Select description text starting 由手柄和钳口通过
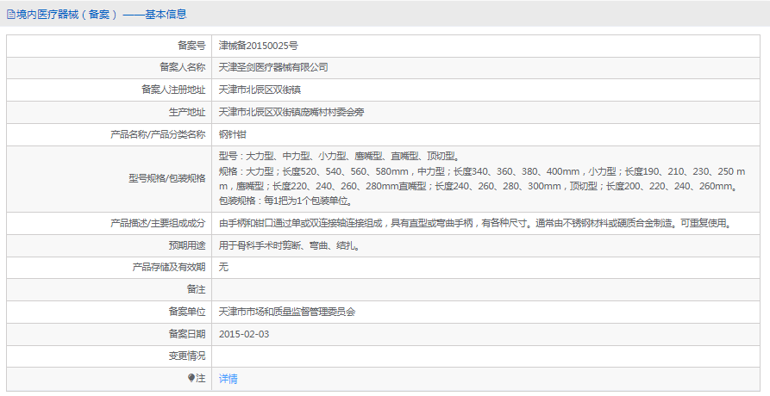Image resolution: width=770 pixels, height=396 pixels. pos(476,223)
